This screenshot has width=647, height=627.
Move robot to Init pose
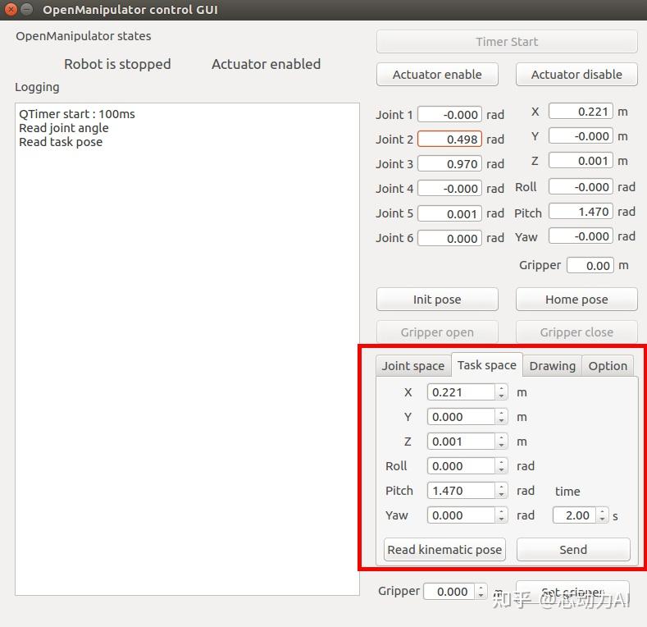pos(437,300)
